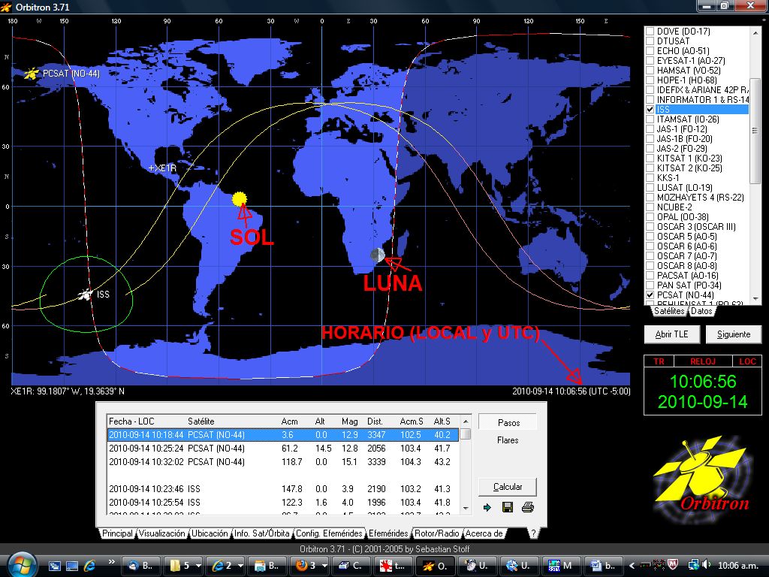Screen dimensions: 769x577
Task: Open the Info. Sat/Órbita tab
Action: (x=262, y=533)
